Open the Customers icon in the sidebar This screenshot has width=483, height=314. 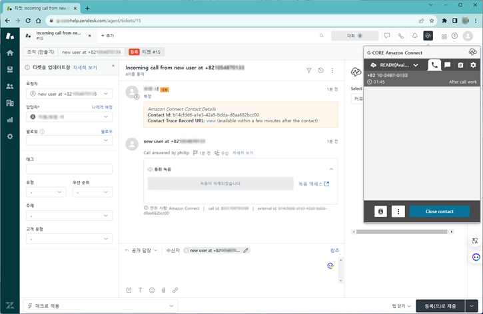pos(10,86)
